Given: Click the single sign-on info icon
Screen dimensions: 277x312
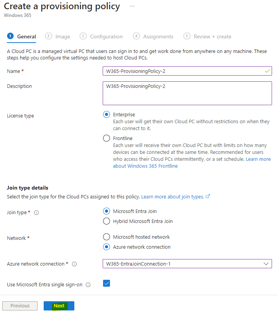Looking at the screenshot, I should tap(88, 285).
